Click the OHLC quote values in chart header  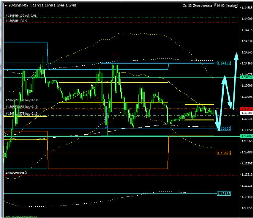(53, 6)
